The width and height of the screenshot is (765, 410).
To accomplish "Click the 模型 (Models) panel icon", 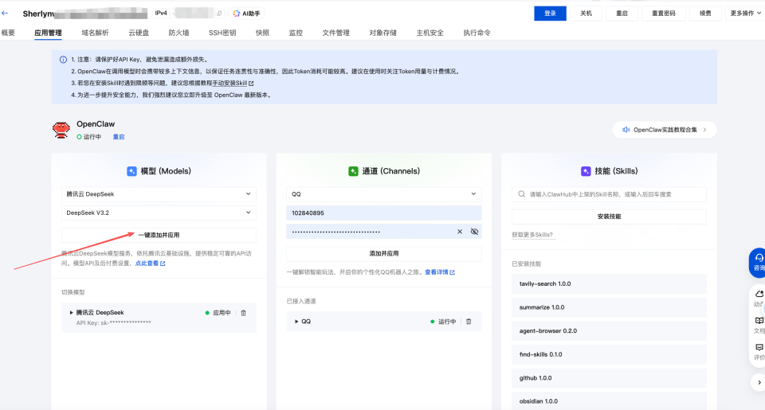I will tap(131, 171).
